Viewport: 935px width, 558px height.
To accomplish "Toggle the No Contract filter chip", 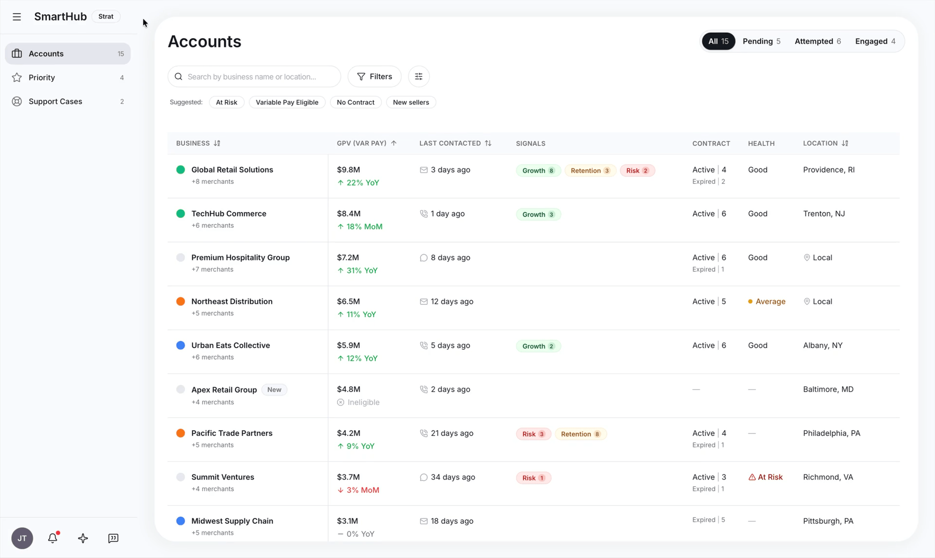I will pyautogui.click(x=356, y=102).
